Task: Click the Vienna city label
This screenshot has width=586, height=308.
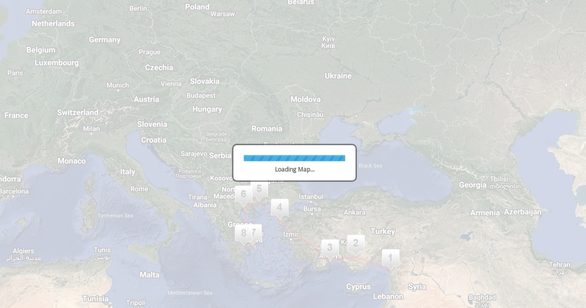Action: pyautogui.click(x=171, y=84)
